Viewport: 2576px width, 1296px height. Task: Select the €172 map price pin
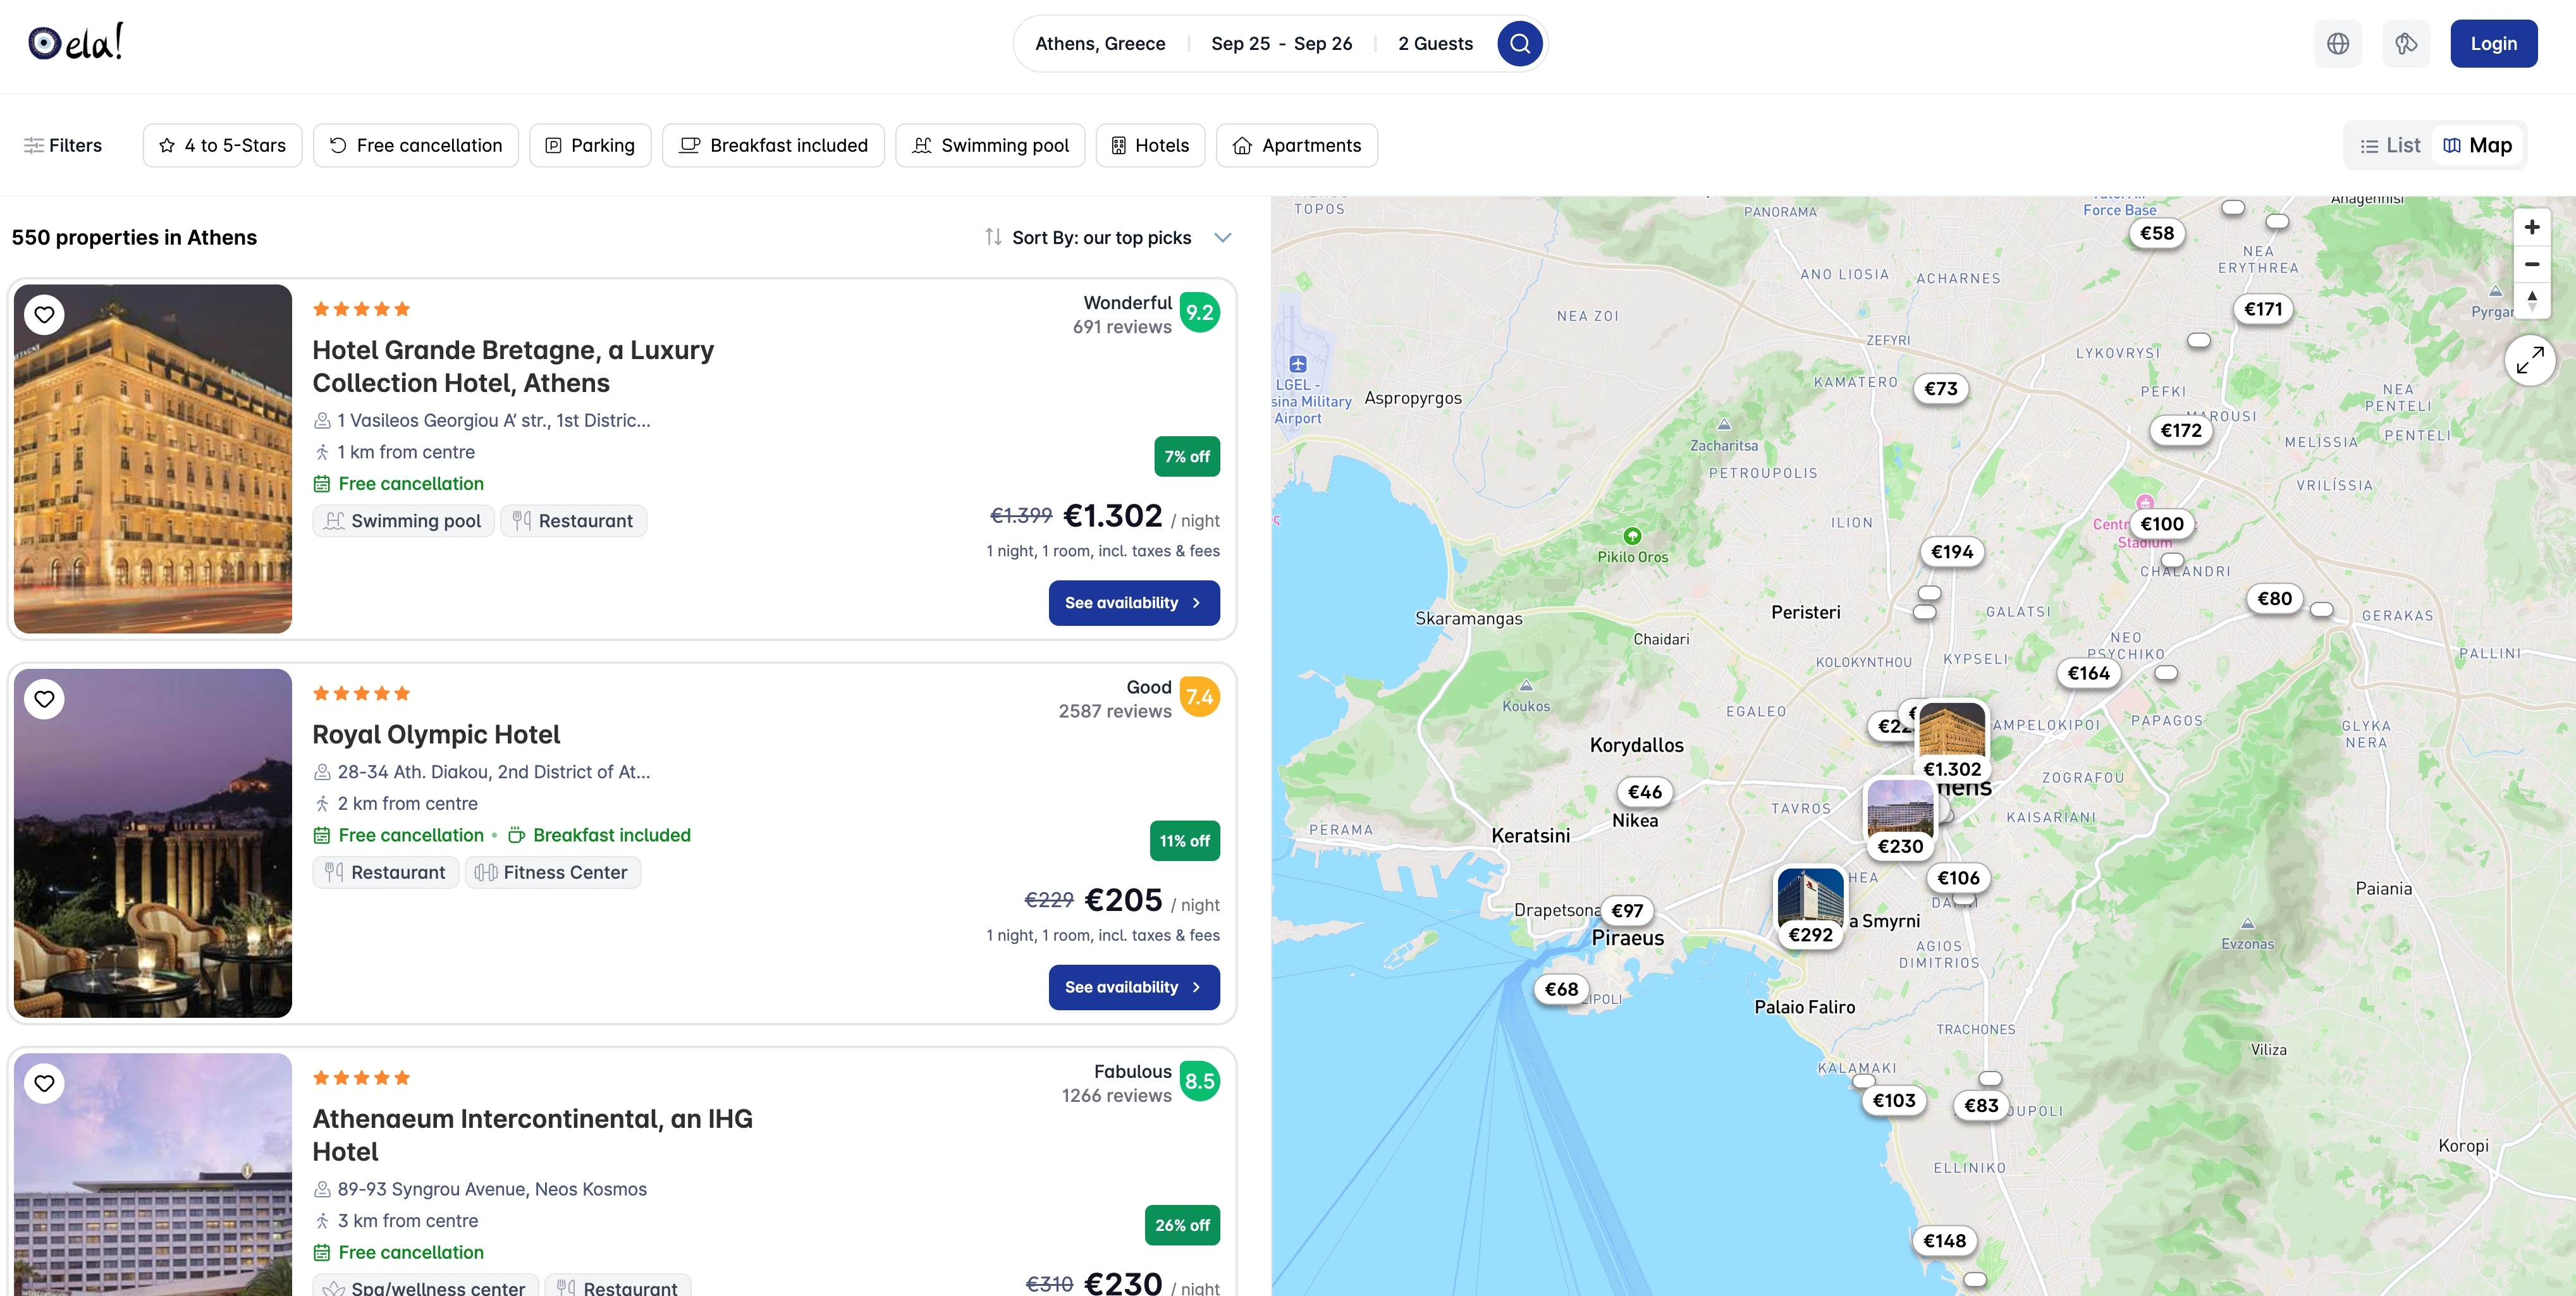[2180, 431]
